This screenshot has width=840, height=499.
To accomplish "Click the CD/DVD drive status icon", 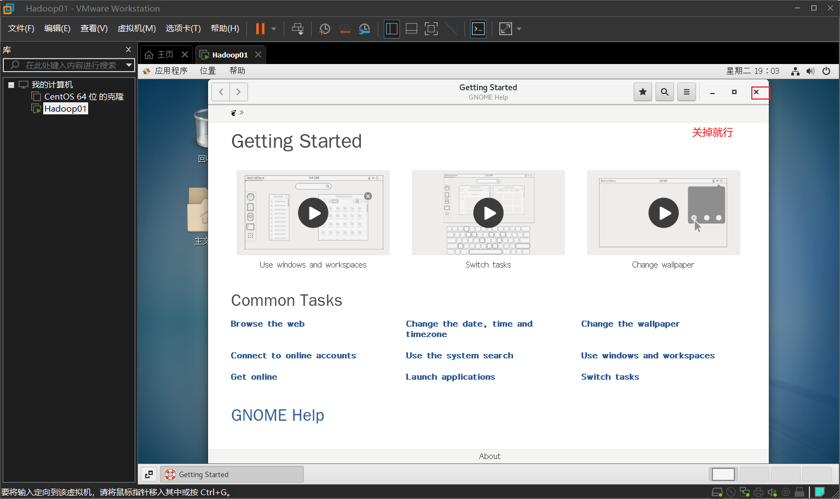I will tap(730, 492).
